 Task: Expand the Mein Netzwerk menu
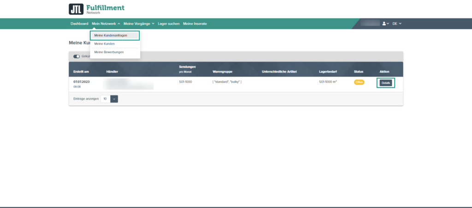coord(106,24)
